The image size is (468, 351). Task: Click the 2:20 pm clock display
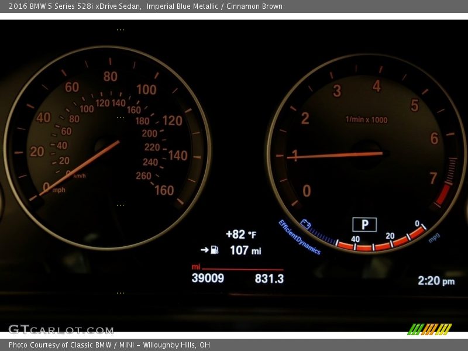[x=436, y=281]
